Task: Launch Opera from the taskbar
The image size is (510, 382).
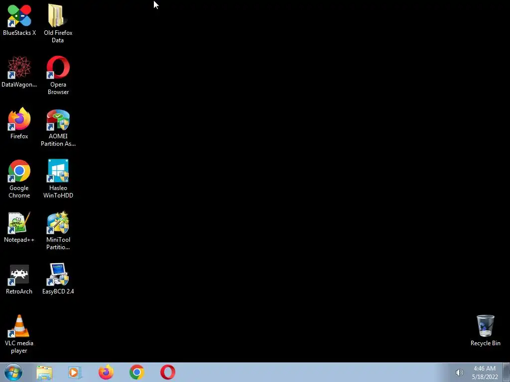Action: click(x=168, y=372)
